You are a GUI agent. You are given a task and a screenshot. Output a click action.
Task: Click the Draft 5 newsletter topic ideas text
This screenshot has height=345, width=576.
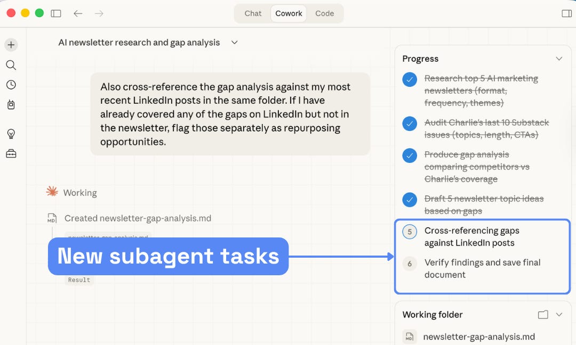[x=484, y=204]
